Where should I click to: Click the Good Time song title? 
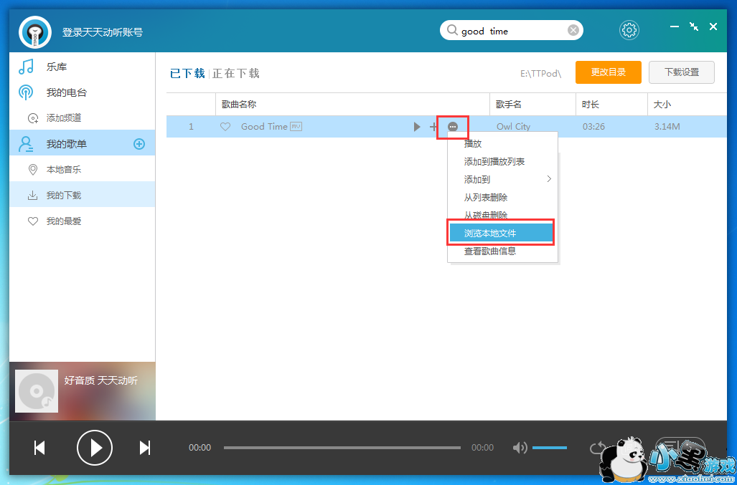tap(264, 127)
